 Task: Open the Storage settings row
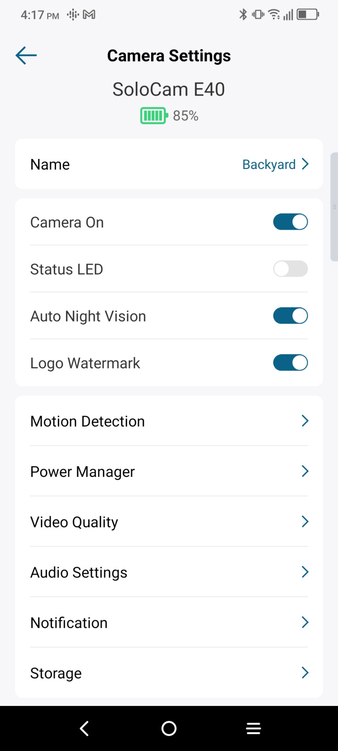[169, 673]
